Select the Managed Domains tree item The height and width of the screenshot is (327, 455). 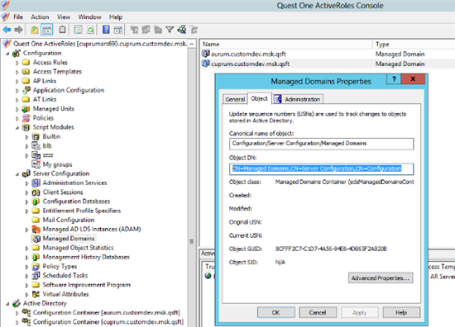coord(69,239)
